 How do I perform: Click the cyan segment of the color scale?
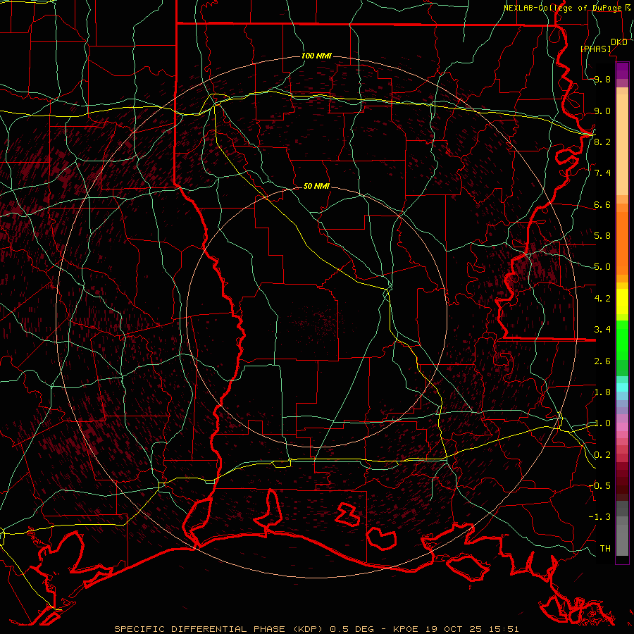click(622, 387)
